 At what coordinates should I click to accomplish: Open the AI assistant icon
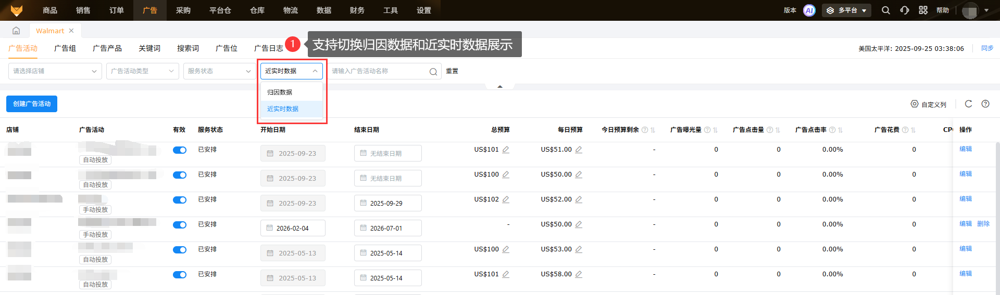click(x=809, y=10)
